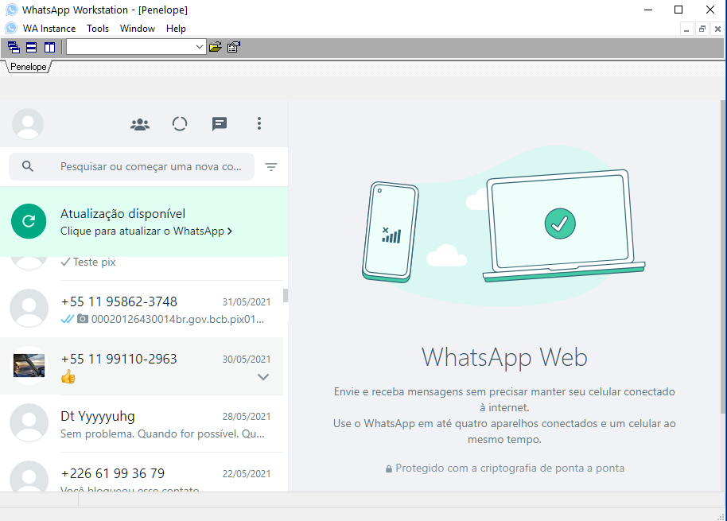
Task: Select the date 31/05/2021 in the chat list
Action: click(247, 302)
